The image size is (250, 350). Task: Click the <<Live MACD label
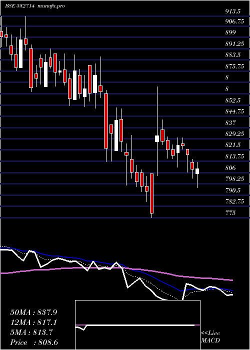210,337
